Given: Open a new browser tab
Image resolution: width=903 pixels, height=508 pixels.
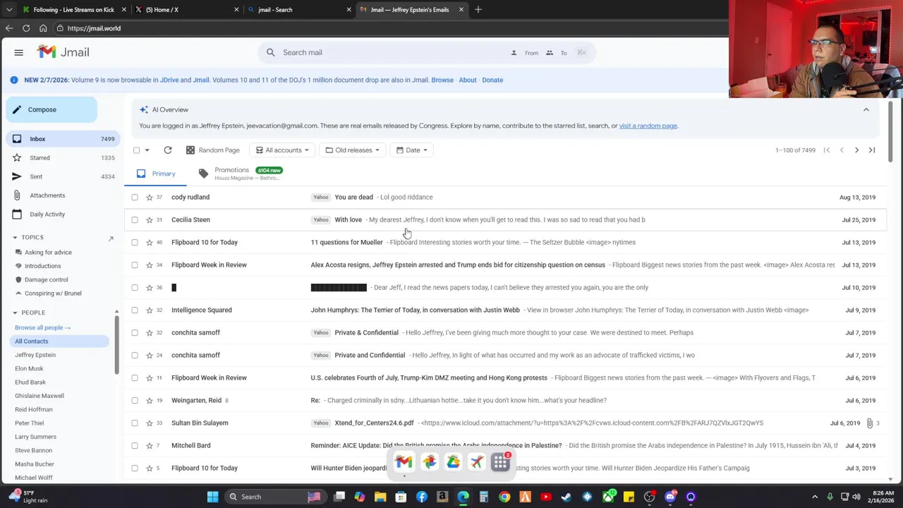Looking at the screenshot, I should [x=478, y=9].
